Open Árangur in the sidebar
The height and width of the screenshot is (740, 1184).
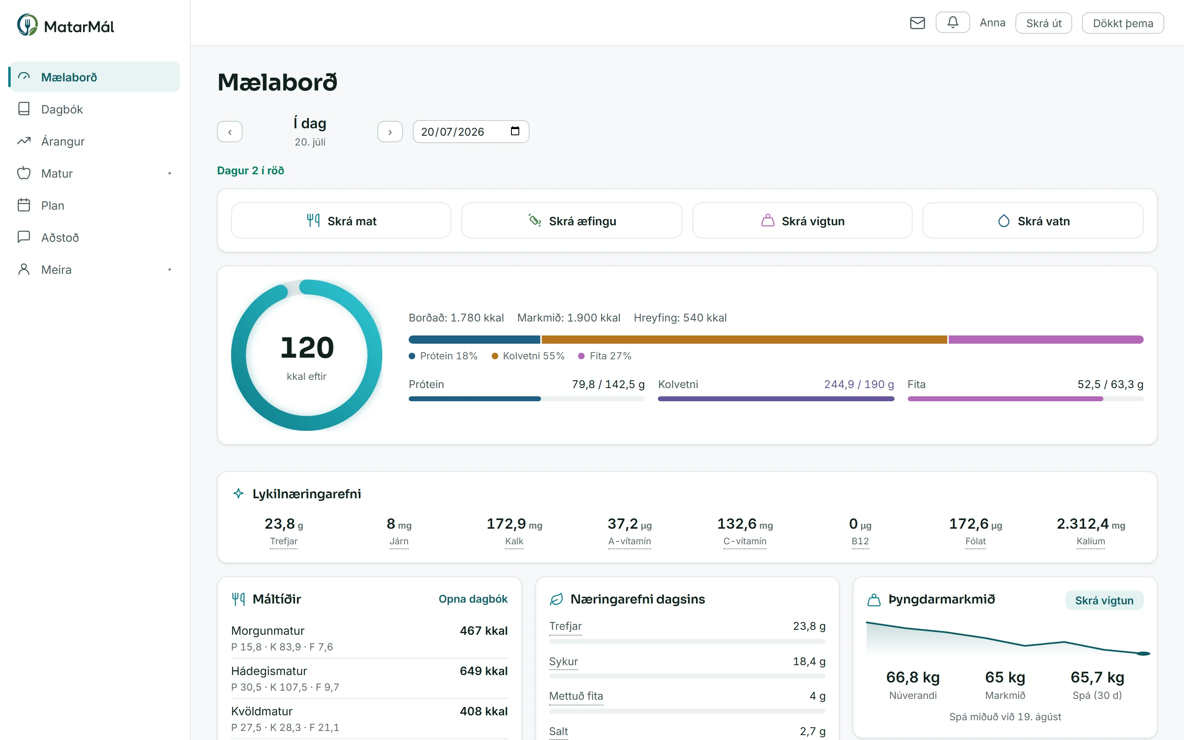[x=95, y=141]
